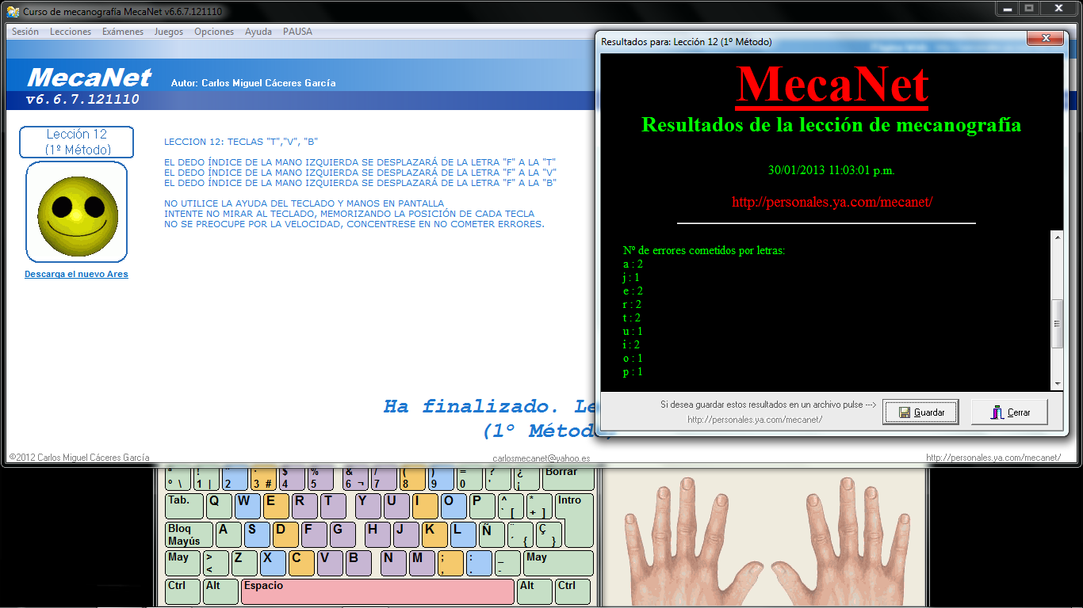Click the Espacio key on the on-screen keyboard
This screenshot has height=608, width=1083.
tap(377, 591)
